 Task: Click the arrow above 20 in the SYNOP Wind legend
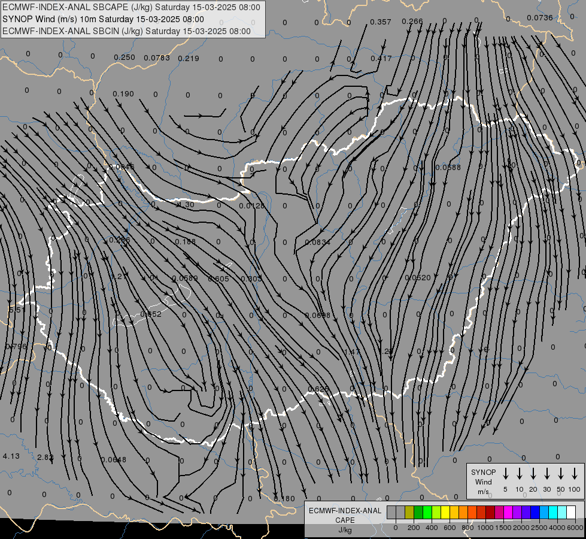[533, 474]
